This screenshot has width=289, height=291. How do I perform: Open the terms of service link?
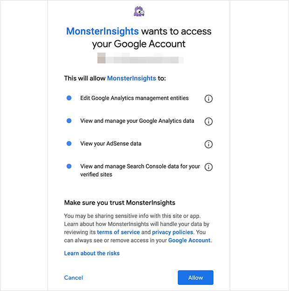[x=118, y=232]
